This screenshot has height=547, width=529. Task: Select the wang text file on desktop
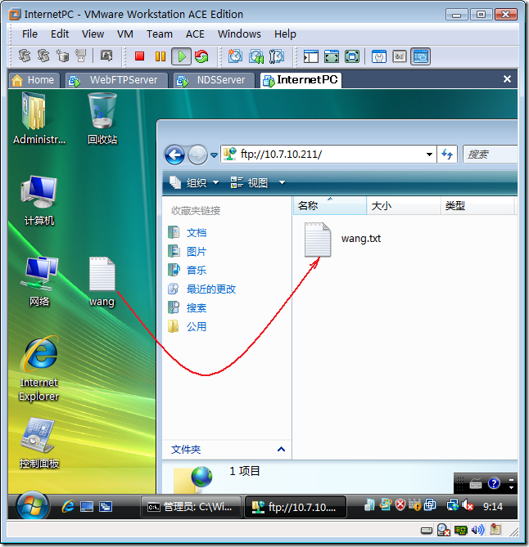102,282
